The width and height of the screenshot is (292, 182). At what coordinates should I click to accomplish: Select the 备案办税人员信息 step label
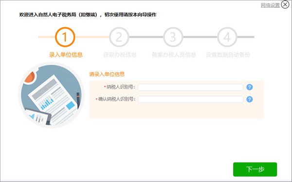(174, 55)
